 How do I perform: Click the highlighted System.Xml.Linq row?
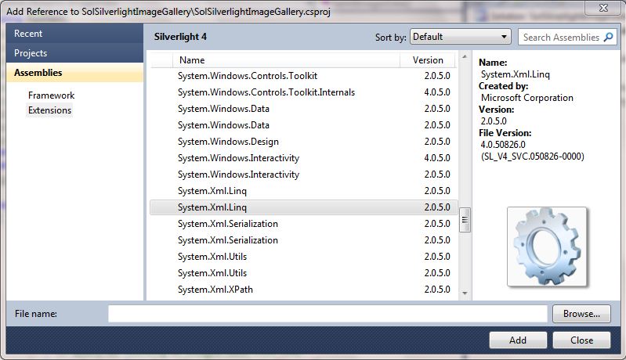[304, 207]
